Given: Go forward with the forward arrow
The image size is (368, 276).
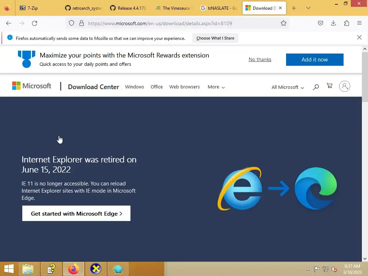Looking at the screenshot, I should tap(22, 23).
